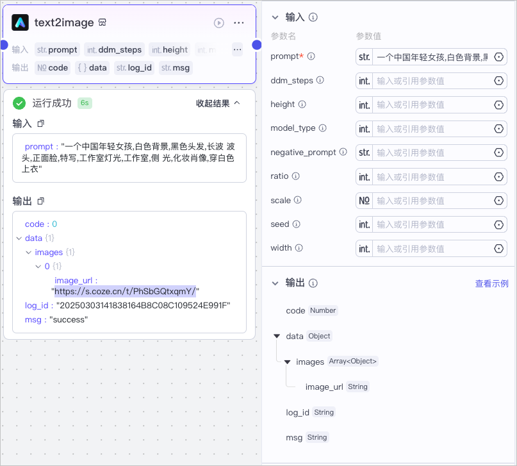
Task: Copy the run result input section
Action: (x=40, y=123)
